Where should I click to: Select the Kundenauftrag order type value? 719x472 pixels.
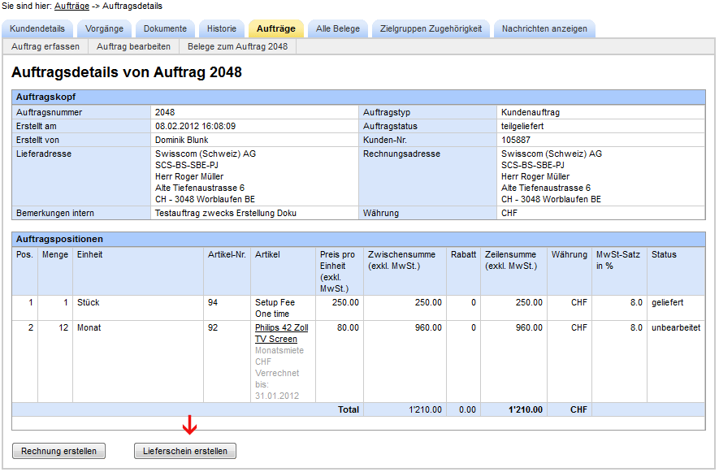tap(531, 112)
